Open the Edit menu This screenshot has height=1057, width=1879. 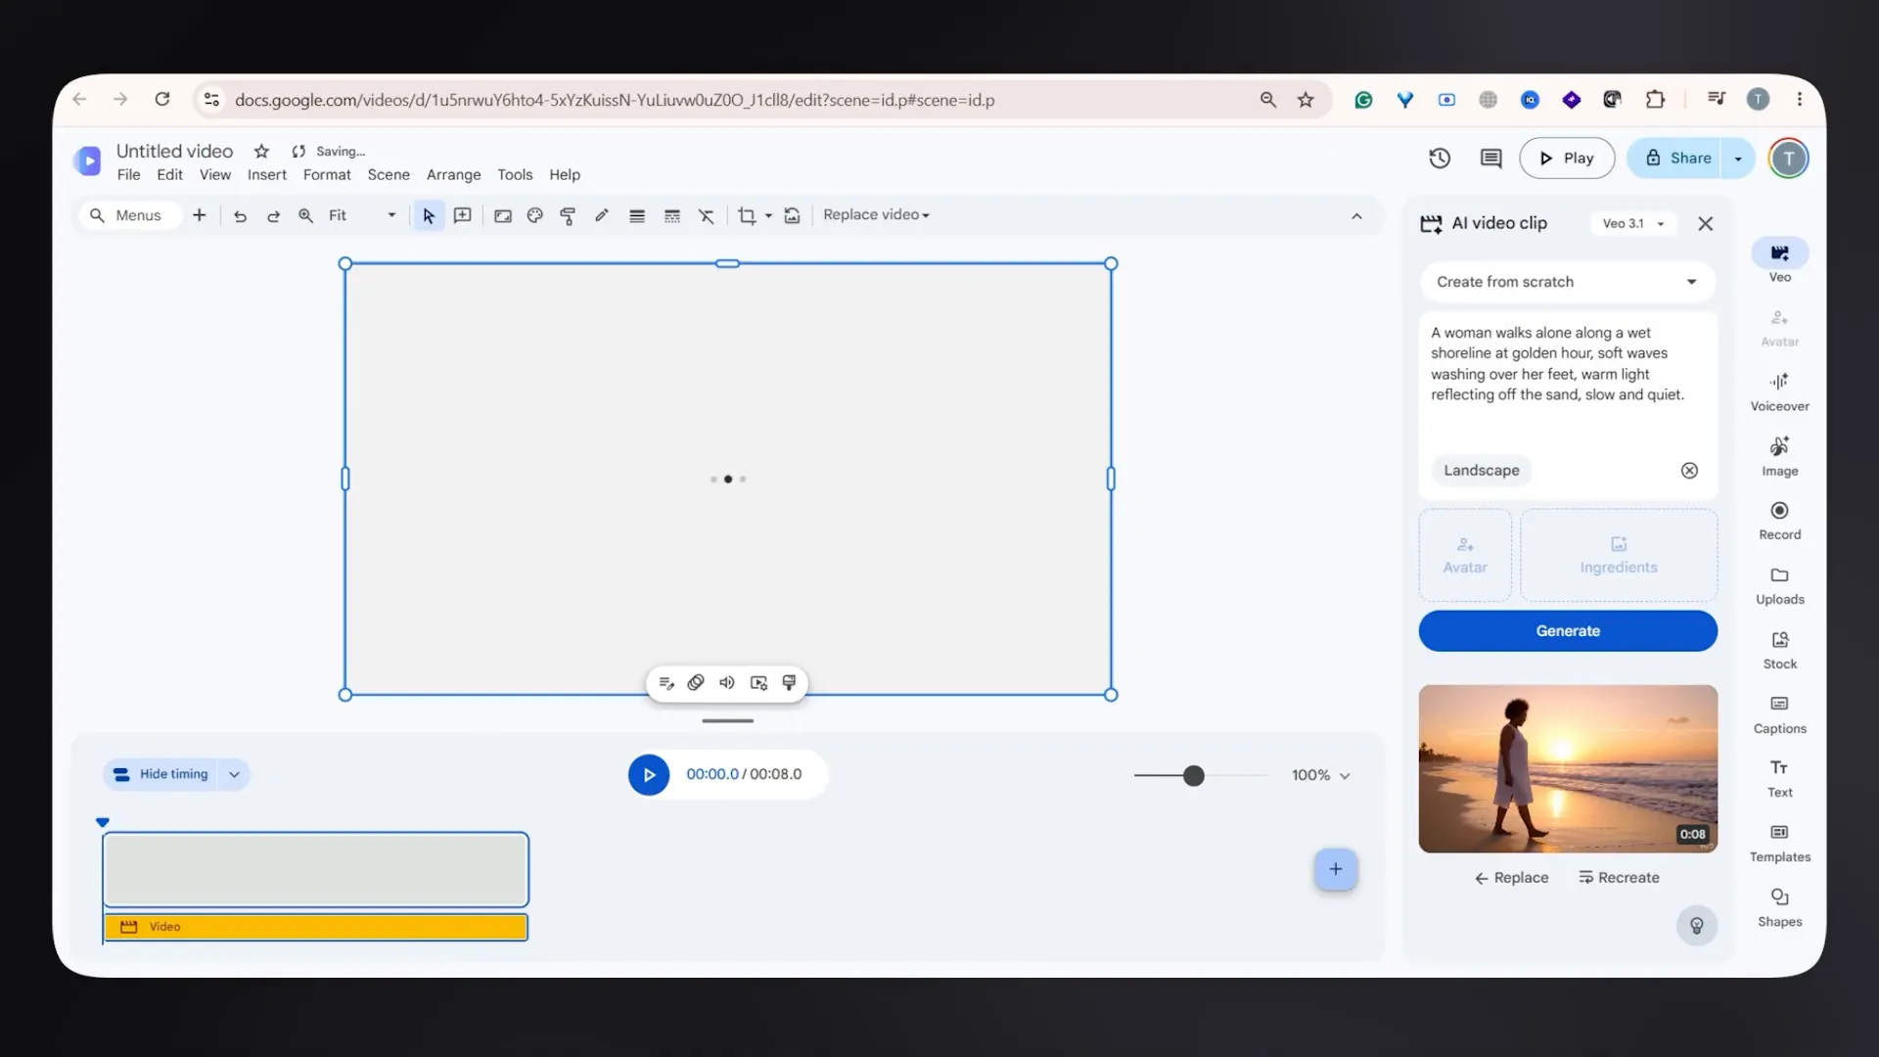(169, 175)
